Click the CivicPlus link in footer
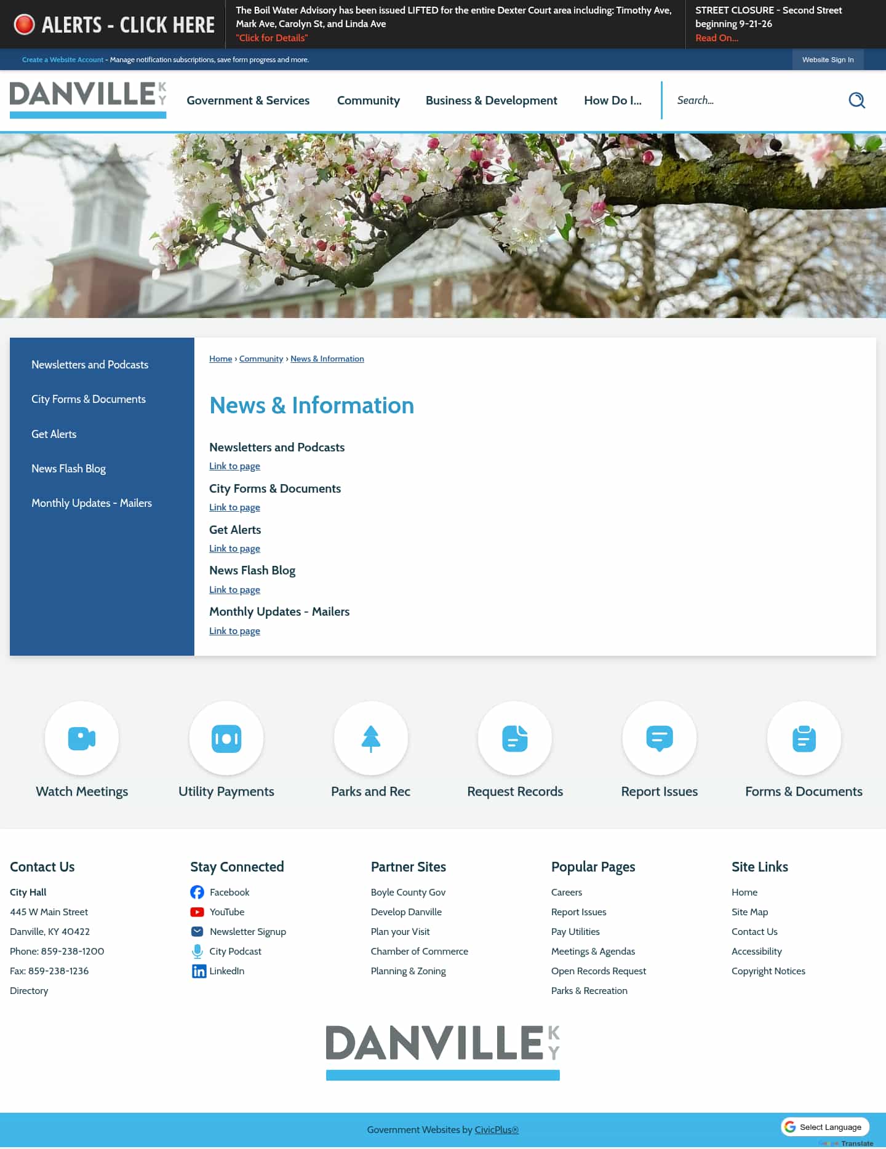 coord(497,1130)
